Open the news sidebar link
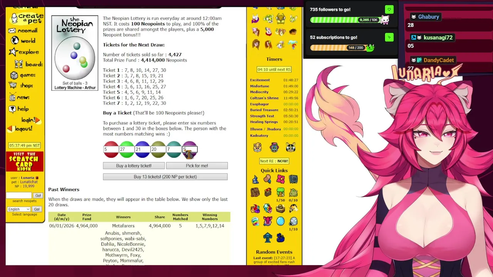The width and height of the screenshot is (493, 277). (x=19, y=97)
